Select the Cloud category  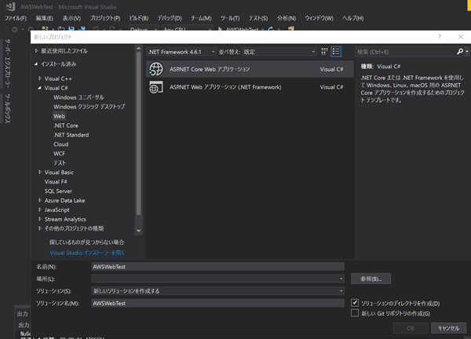click(x=61, y=144)
